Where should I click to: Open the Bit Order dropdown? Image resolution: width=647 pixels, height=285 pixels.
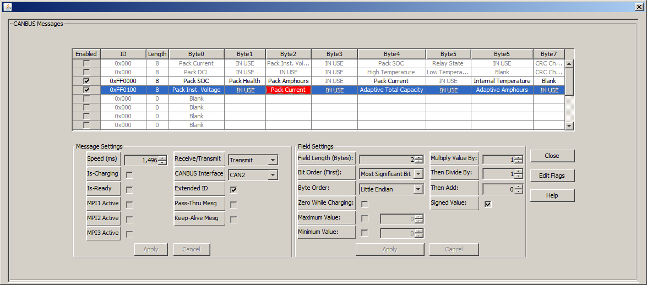(x=418, y=174)
